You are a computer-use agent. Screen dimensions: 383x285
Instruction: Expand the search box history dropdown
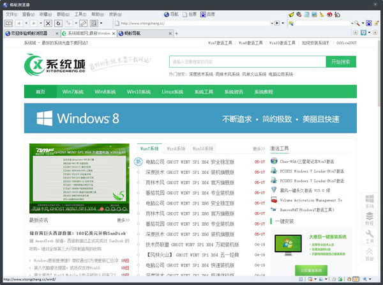352,24
